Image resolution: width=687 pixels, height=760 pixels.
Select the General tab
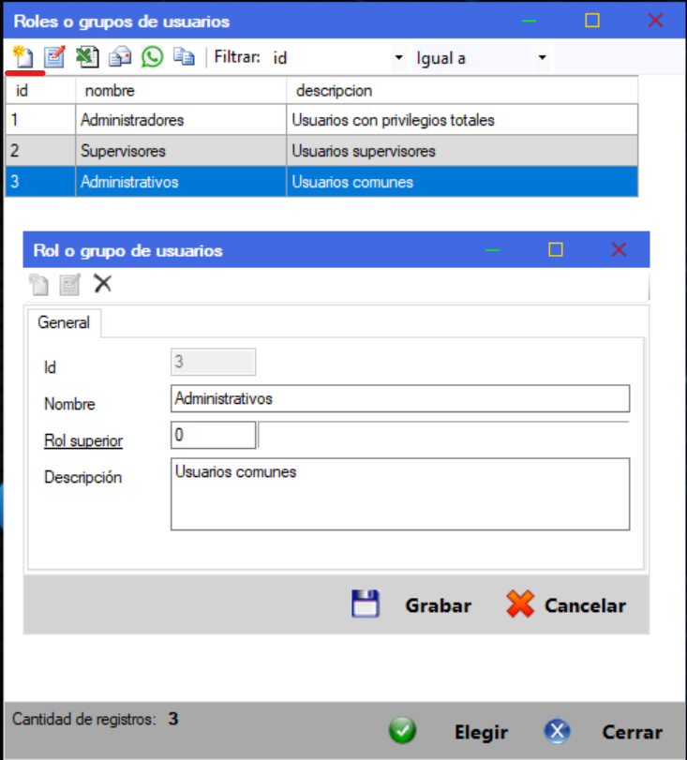[64, 322]
